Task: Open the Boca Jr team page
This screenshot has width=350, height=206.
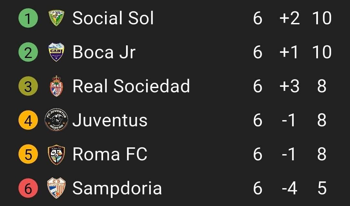Action: point(104,52)
